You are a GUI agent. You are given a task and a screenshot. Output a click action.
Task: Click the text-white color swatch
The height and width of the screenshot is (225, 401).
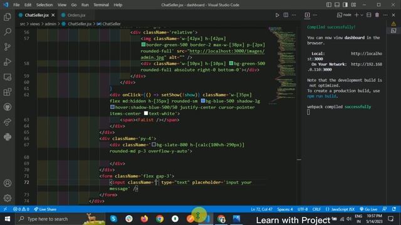[146, 113]
